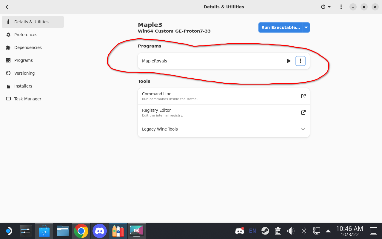Click the show desktop button
Screen dimensions: 382x239
pos(374,231)
